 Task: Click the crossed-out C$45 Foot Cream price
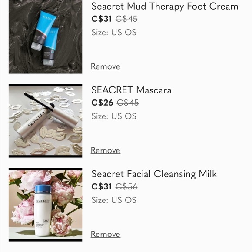(x=126, y=19)
